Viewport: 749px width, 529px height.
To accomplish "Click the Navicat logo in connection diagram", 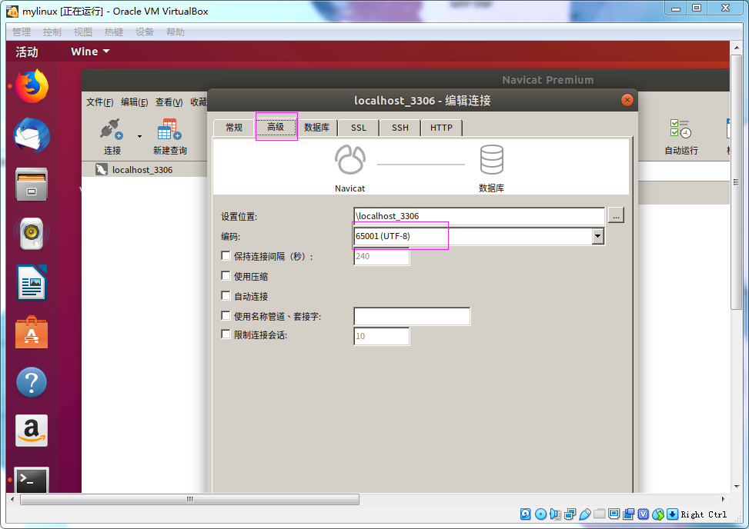I will pyautogui.click(x=350, y=159).
